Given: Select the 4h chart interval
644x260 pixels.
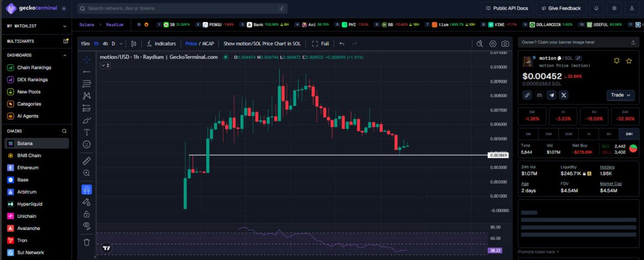Looking at the screenshot, I should (x=105, y=43).
